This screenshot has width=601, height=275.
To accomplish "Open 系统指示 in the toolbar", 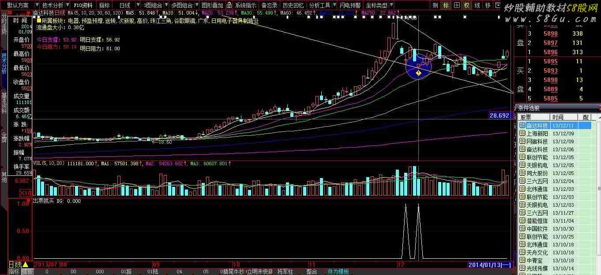I will pyautogui.click(x=245, y=5).
